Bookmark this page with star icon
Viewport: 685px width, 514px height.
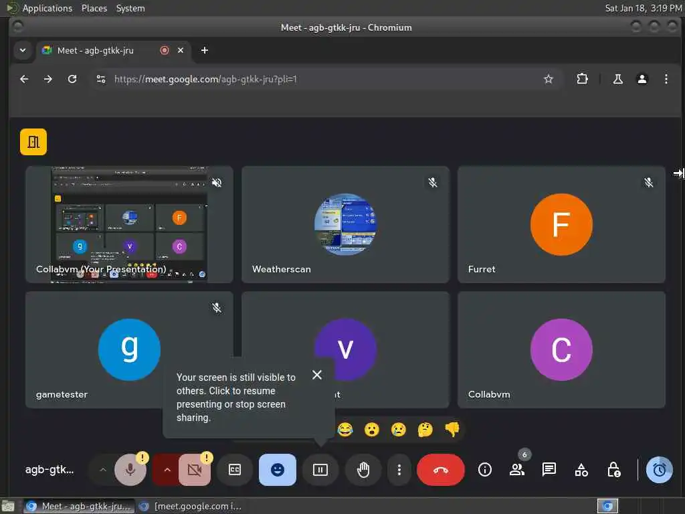(549, 79)
